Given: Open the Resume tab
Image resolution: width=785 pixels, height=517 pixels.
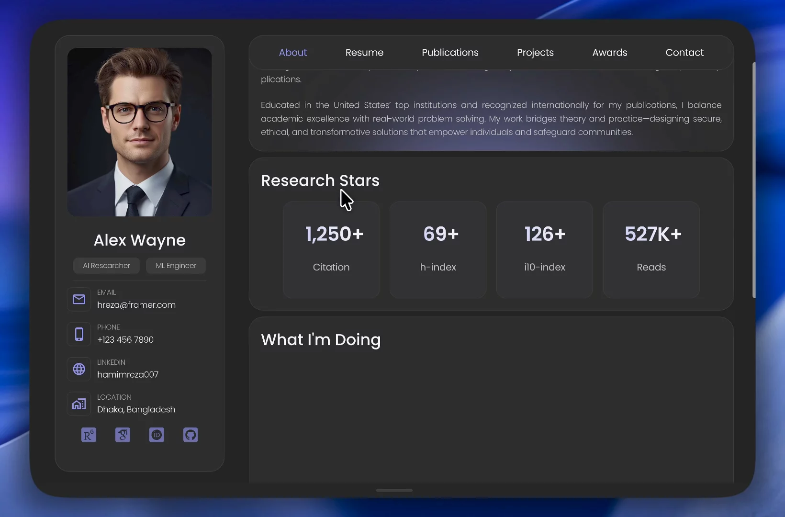Looking at the screenshot, I should [364, 53].
